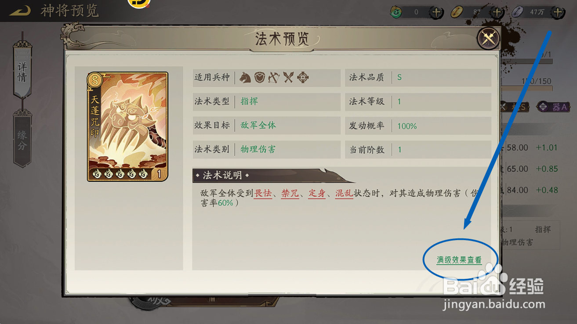Open the 满级效果查看 link
The width and height of the screenshot is (577, 324).
(x=459, y=260)
